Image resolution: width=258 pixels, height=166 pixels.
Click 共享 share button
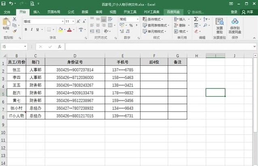click(x=247, y=12)
